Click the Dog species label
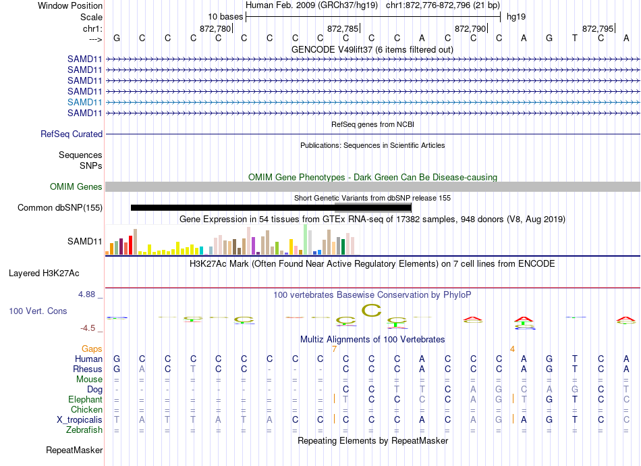This screenshot has width=641, height=466. [x=94, y=390]
